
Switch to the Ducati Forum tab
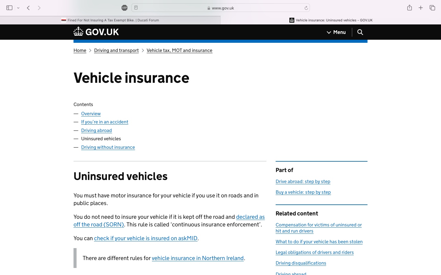tap(110, 20)
